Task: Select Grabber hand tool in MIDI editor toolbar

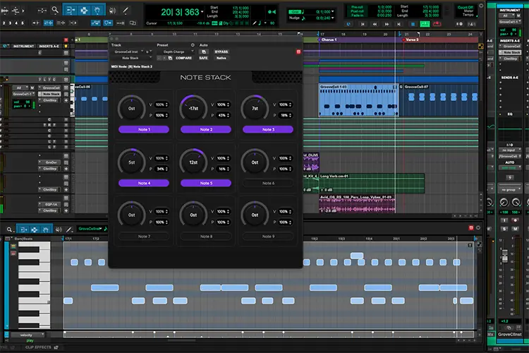Action: tap(46, 229)
